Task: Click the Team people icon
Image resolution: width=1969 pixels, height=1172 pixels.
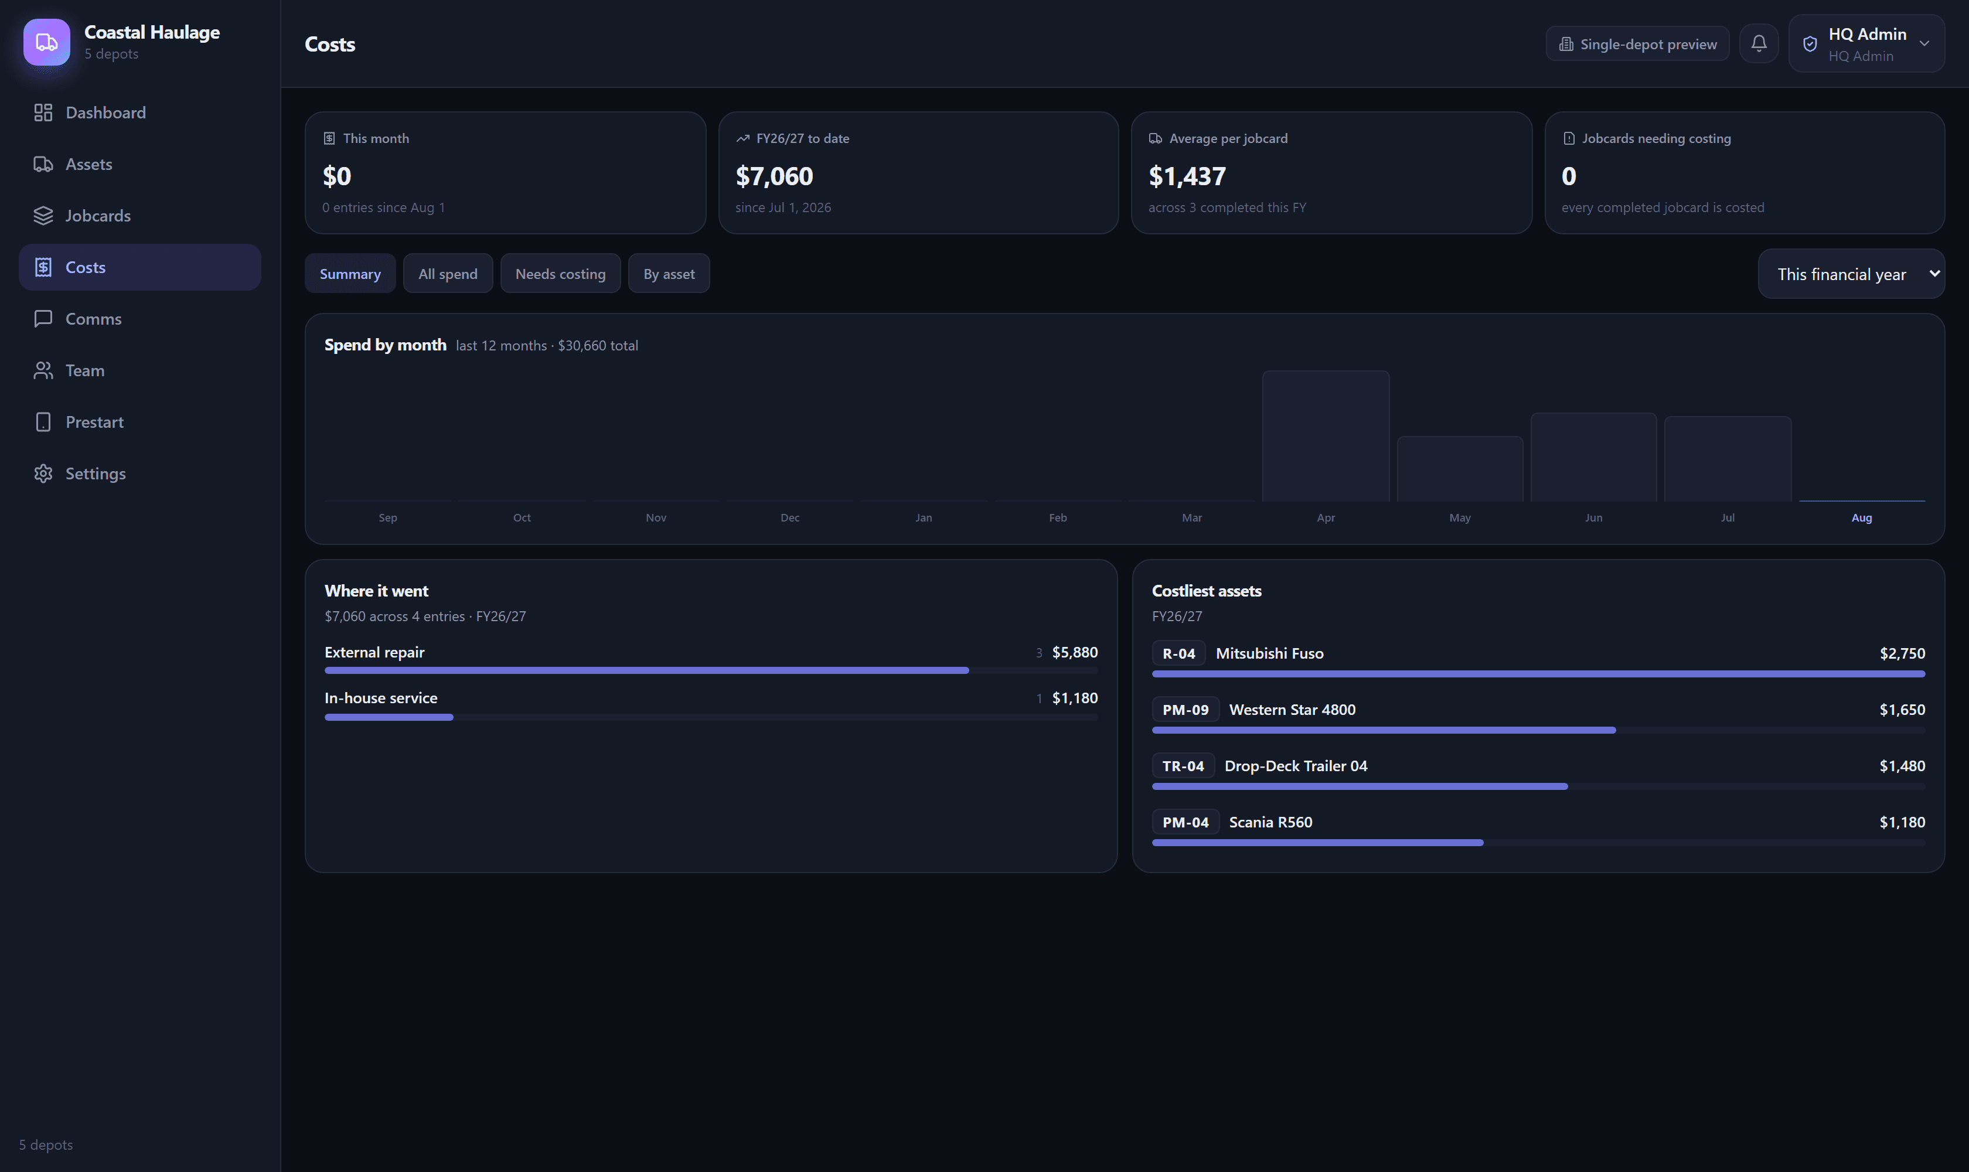Action: (43, 370)
